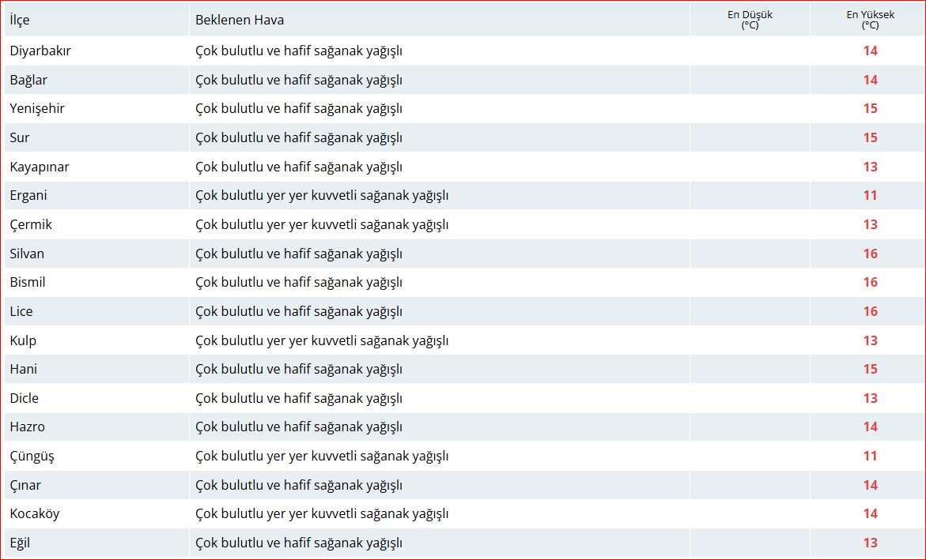This screenshot has height=560, width=926.
Task: Open the Kulp forecast row
Action: 22,340
